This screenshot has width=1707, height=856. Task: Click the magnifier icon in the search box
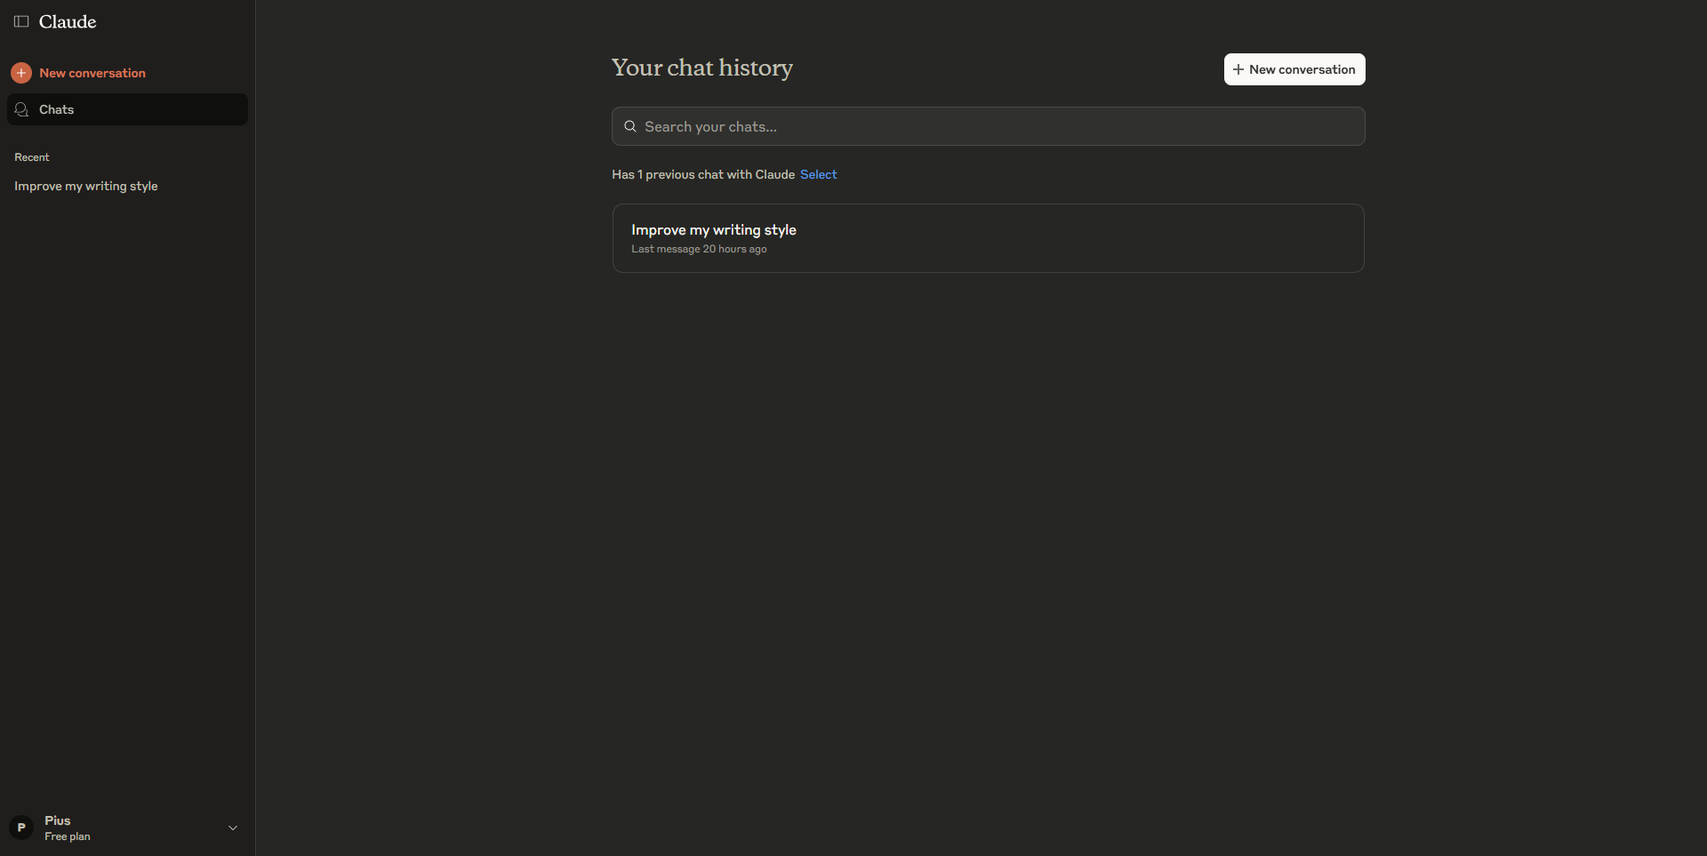click(x=630, y=126)
